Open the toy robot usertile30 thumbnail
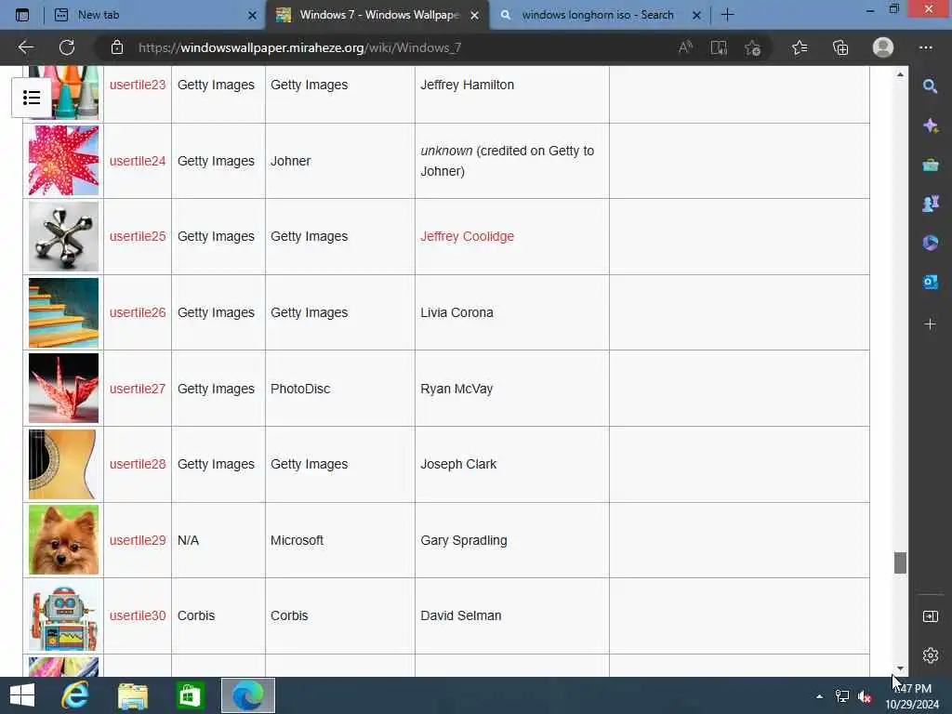Viewport: 952px width, 714px height. pyautogui.click(x=63, y=615)
